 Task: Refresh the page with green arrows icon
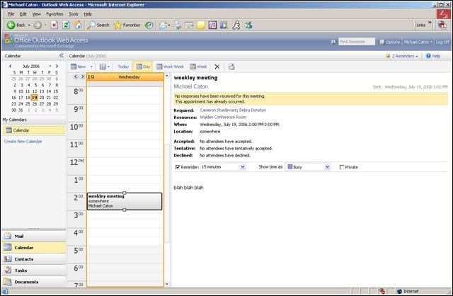pyautogui.click(x=66, y=25)
